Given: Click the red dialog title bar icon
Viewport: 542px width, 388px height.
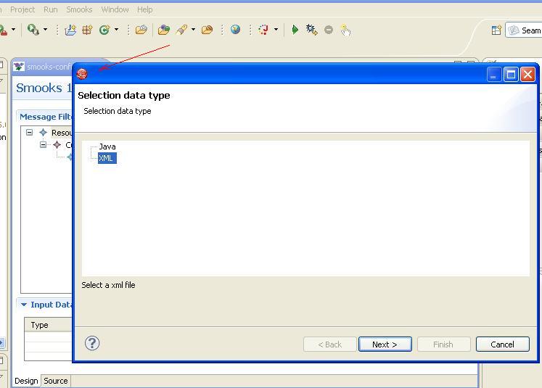Looking at the screenshot, I should click(82, 73).
